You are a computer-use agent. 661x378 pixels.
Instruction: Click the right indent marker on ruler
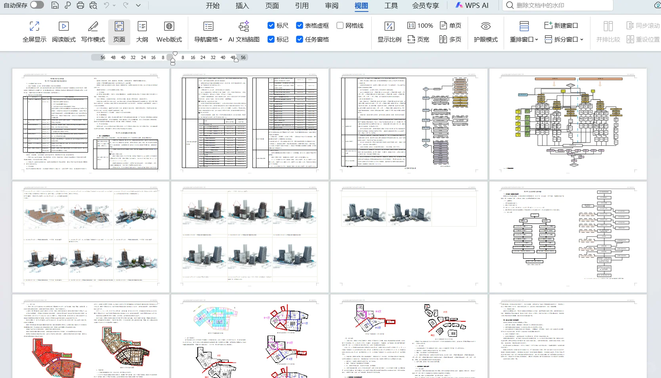pos(237,60)
